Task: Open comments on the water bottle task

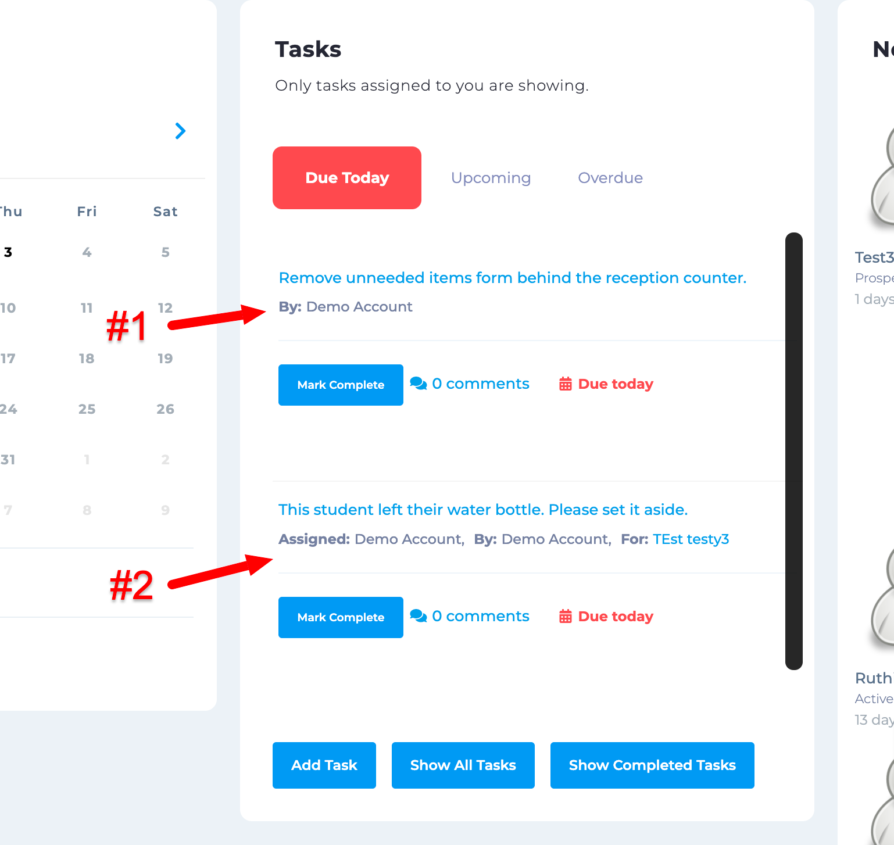Action: pos(480,616)
